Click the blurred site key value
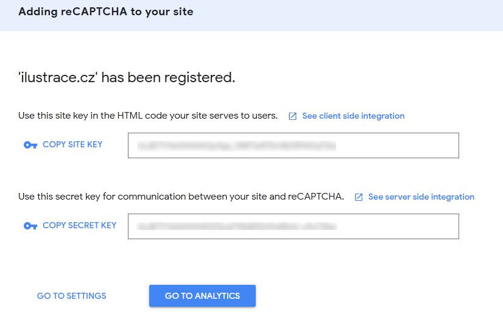The height and width of the screenshot is (325, 503). [x=237, y=145]
